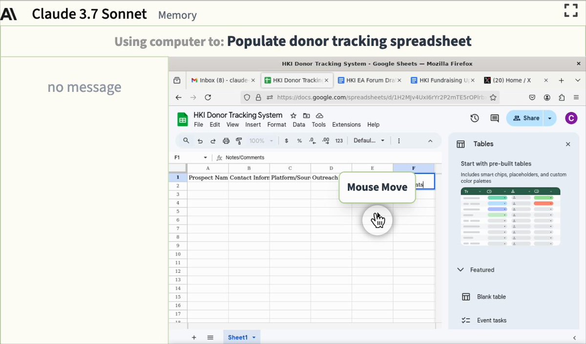This screenshot has width=586, height=344.
Task: Click the Undo arrow in the toolbar
Action: (x=200, y=141)
